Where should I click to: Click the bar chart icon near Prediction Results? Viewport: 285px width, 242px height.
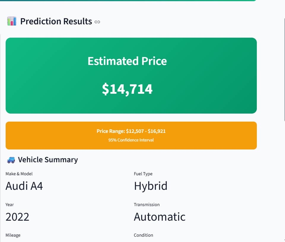coord(12,21)
